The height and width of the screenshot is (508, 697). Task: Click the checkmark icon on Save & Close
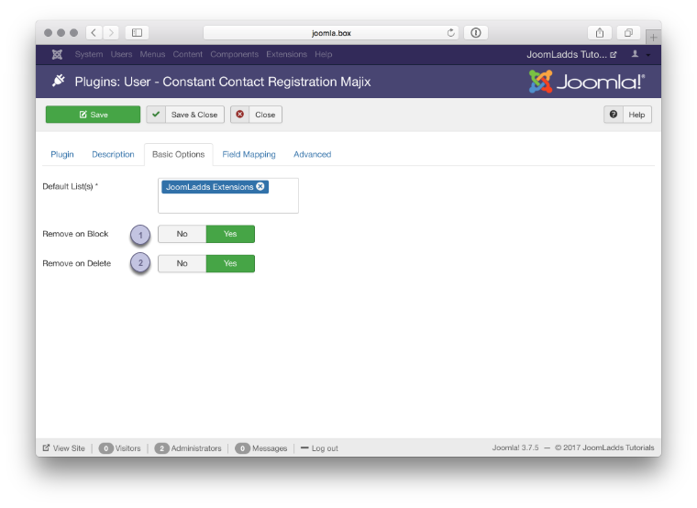click(x=156, y=115)
